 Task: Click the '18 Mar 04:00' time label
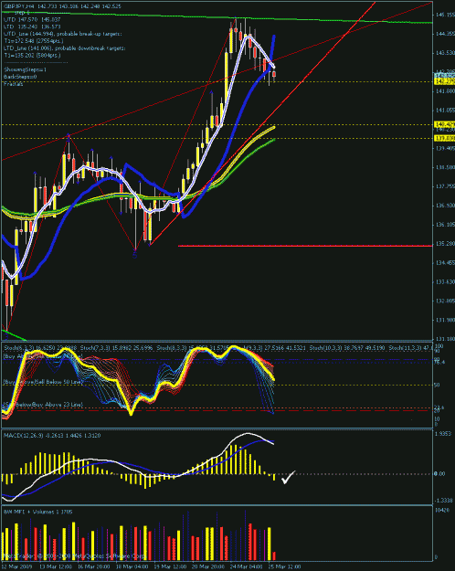(132, 567)
